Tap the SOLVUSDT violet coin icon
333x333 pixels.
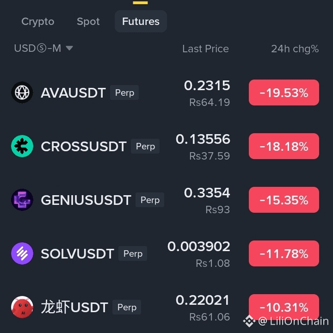[x=22, y=253]
